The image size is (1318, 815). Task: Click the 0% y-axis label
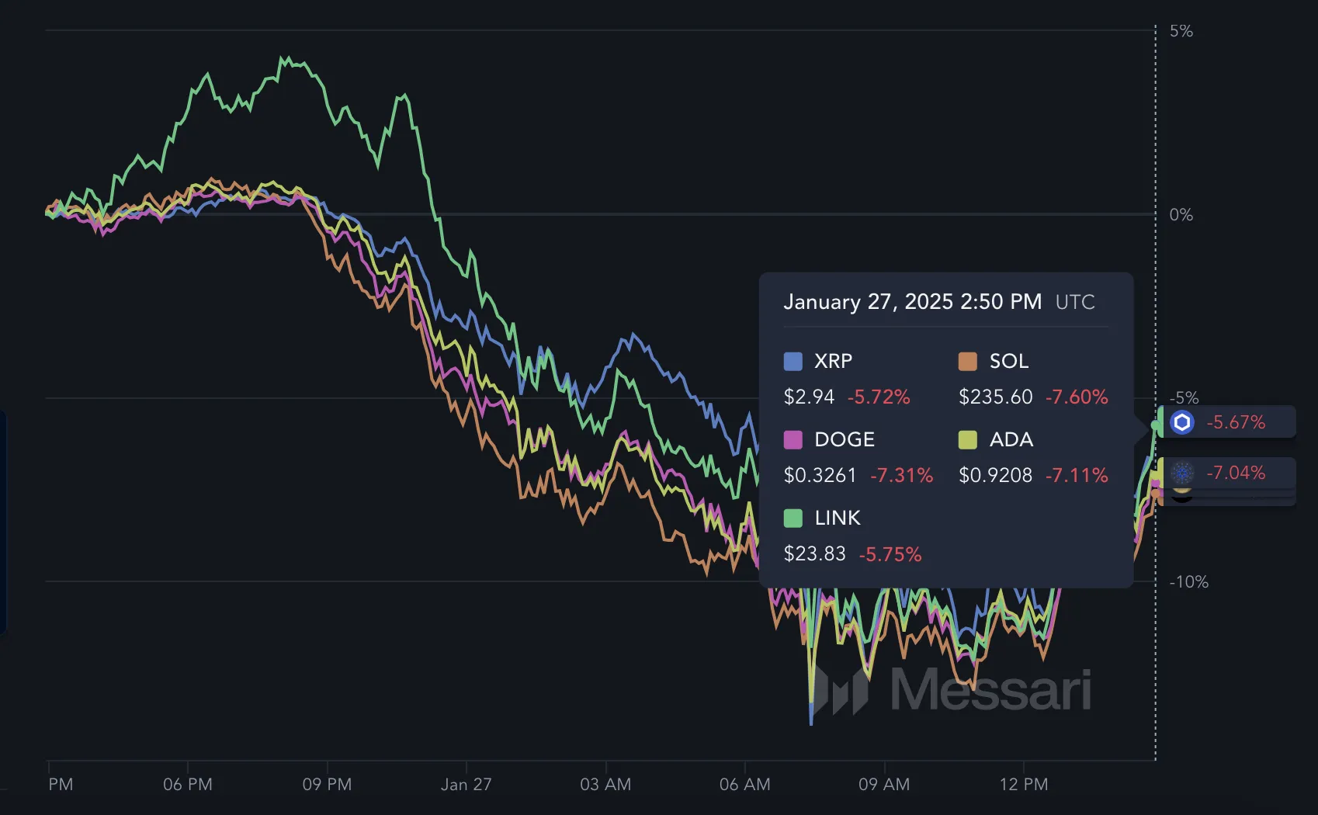(x=1181, y=214)
